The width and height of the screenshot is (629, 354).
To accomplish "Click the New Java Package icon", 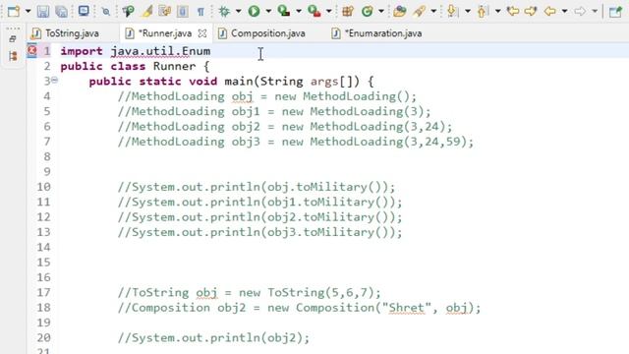I will tap(347, 11).
